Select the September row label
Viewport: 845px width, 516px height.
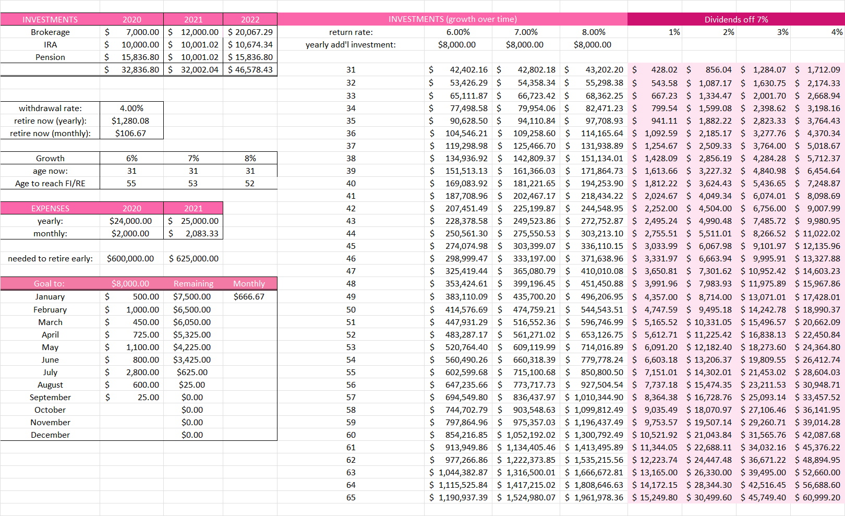[50, 397]
